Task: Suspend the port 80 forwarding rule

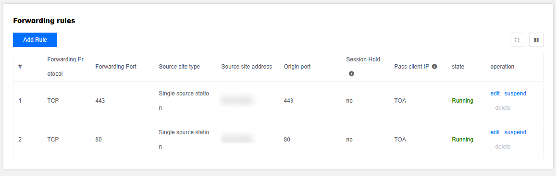Action: coord(515,132)
